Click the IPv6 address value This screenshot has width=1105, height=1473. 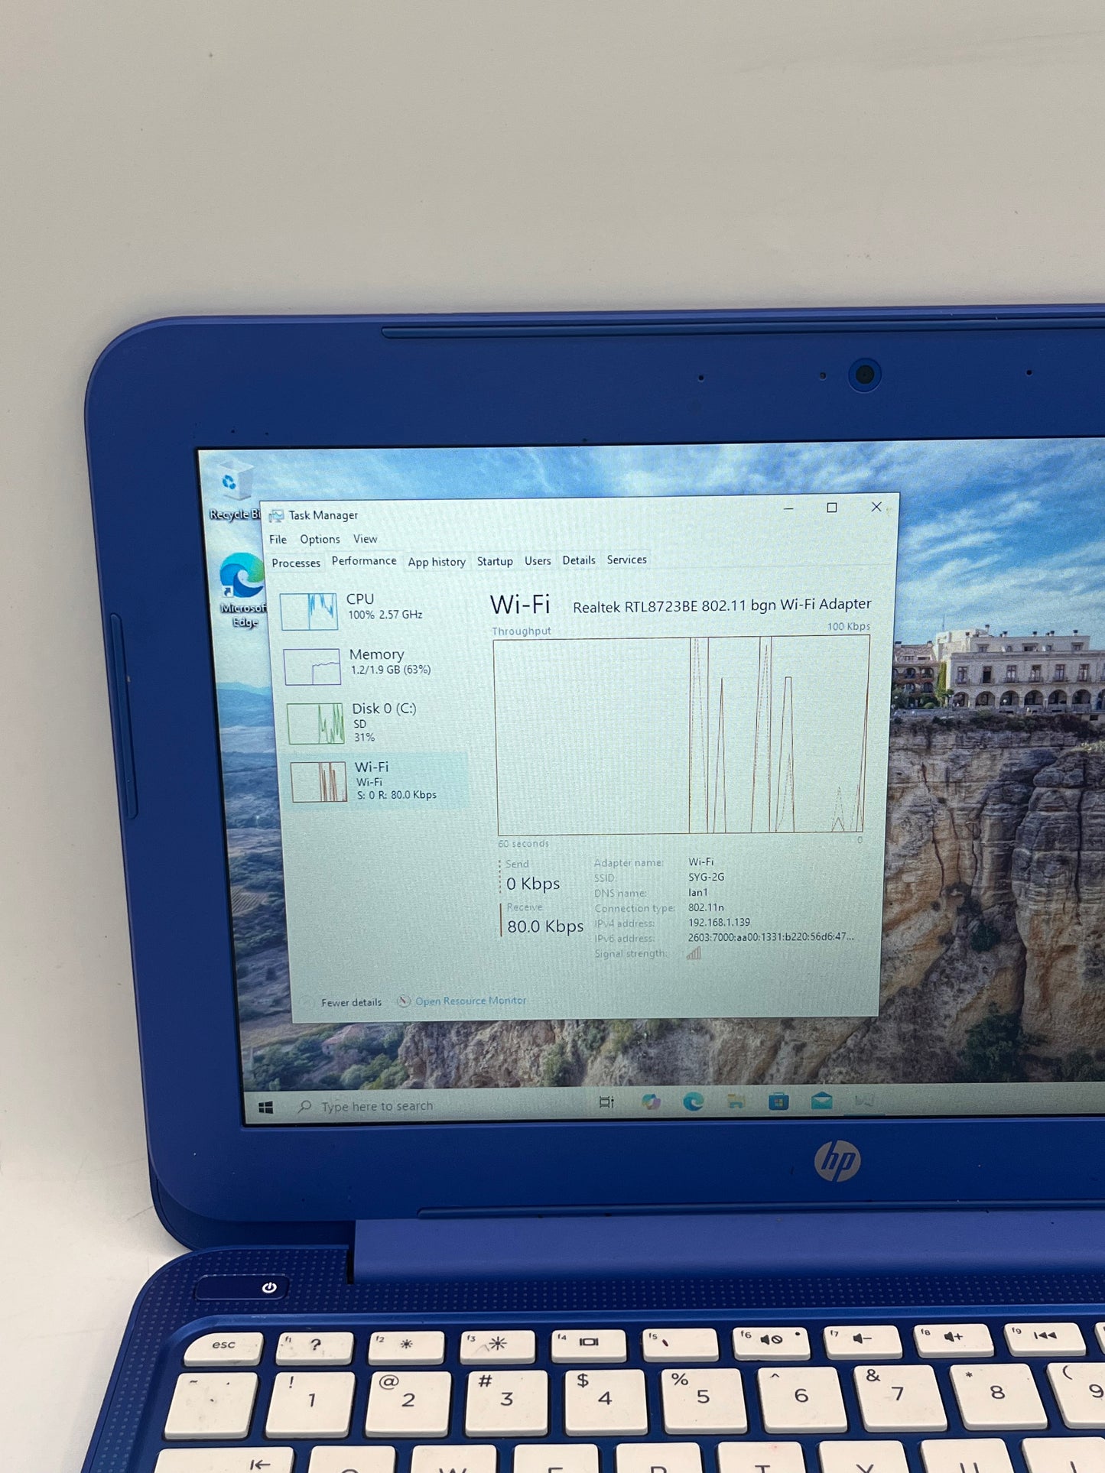[x=770, y=937]
